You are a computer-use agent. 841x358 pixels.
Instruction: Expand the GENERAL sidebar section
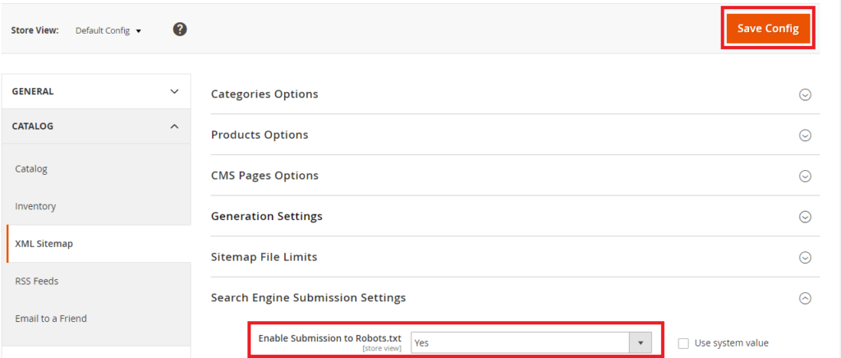[x=96, y=92]
